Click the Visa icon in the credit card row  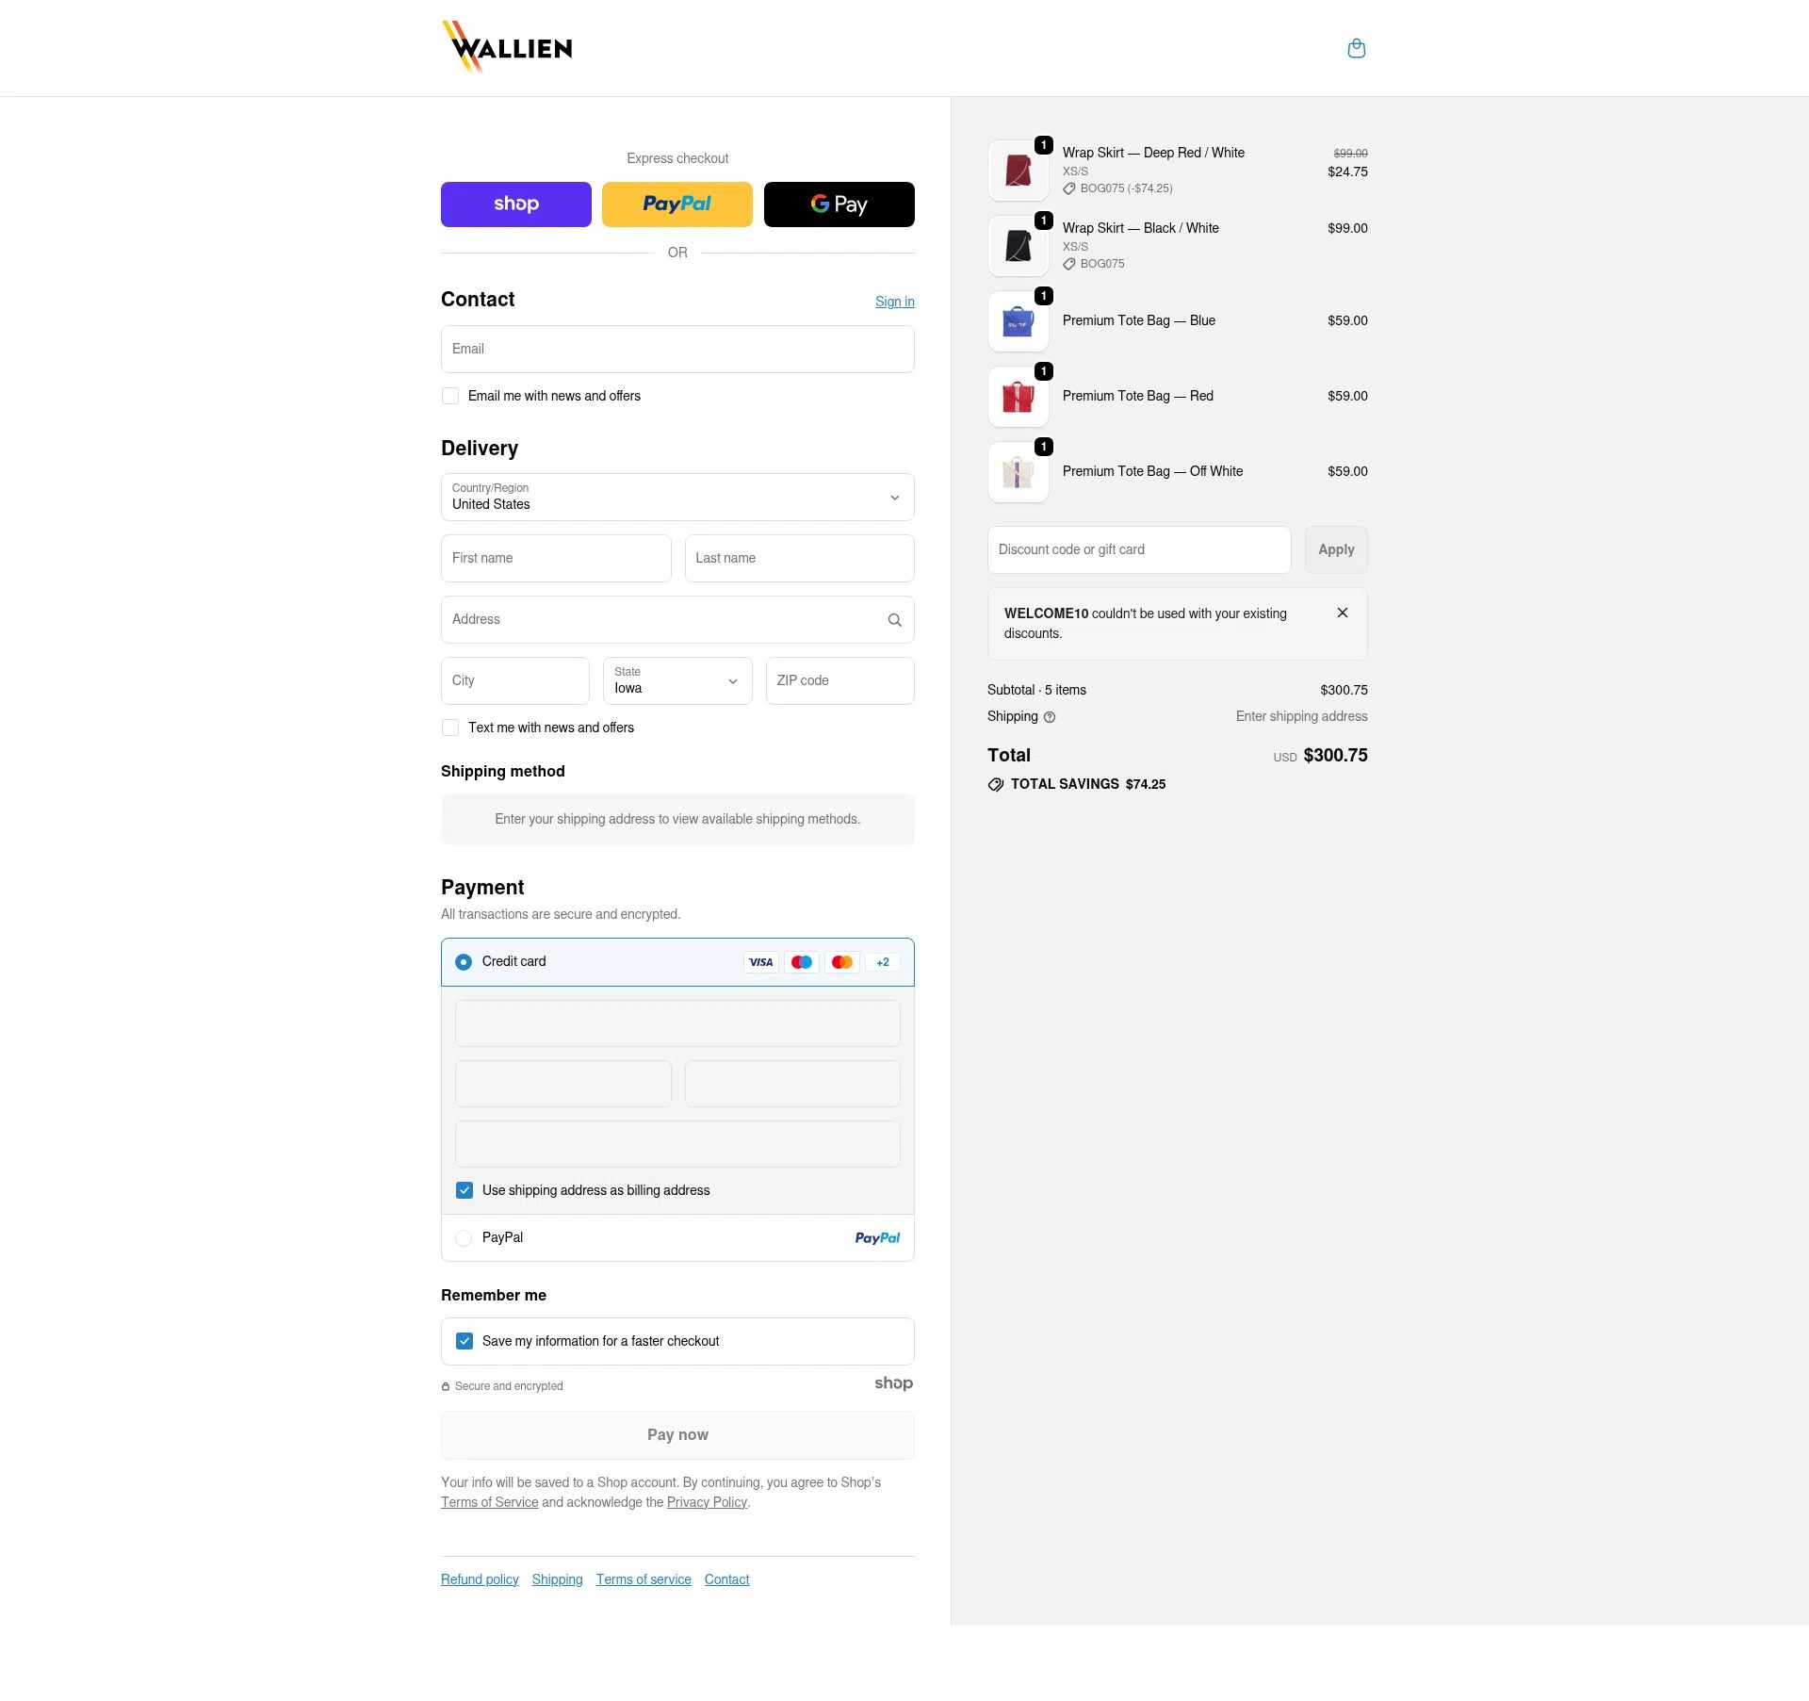pos(760,962)
